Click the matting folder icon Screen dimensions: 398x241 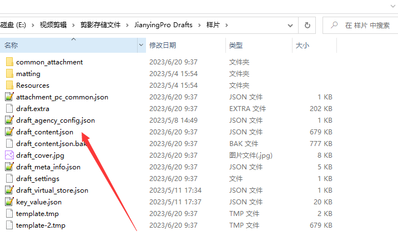(x=9, y=74)
